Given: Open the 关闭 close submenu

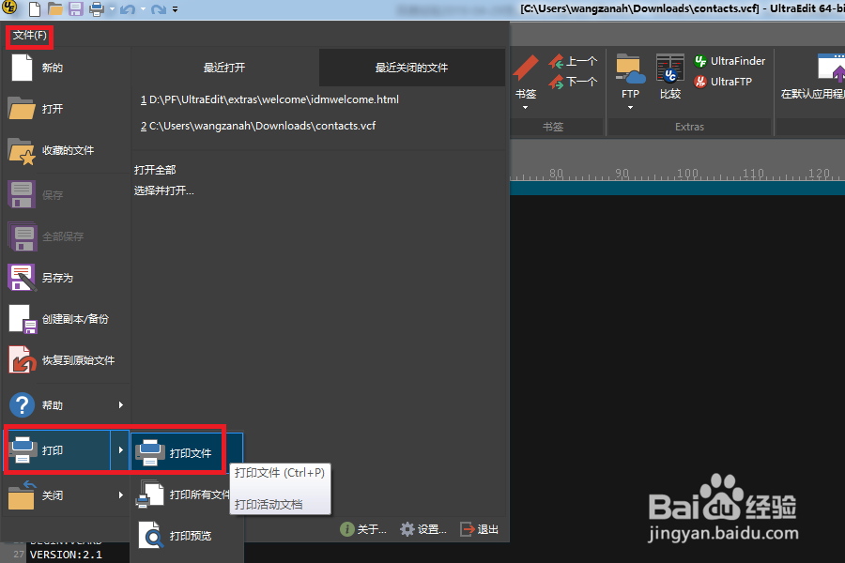Looking at the screenshot, I should point(66,495).
